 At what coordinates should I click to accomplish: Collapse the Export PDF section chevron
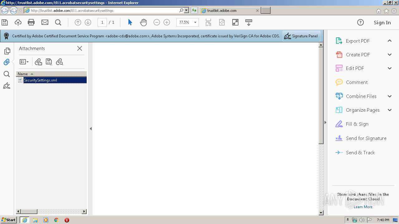pos(390,41)
